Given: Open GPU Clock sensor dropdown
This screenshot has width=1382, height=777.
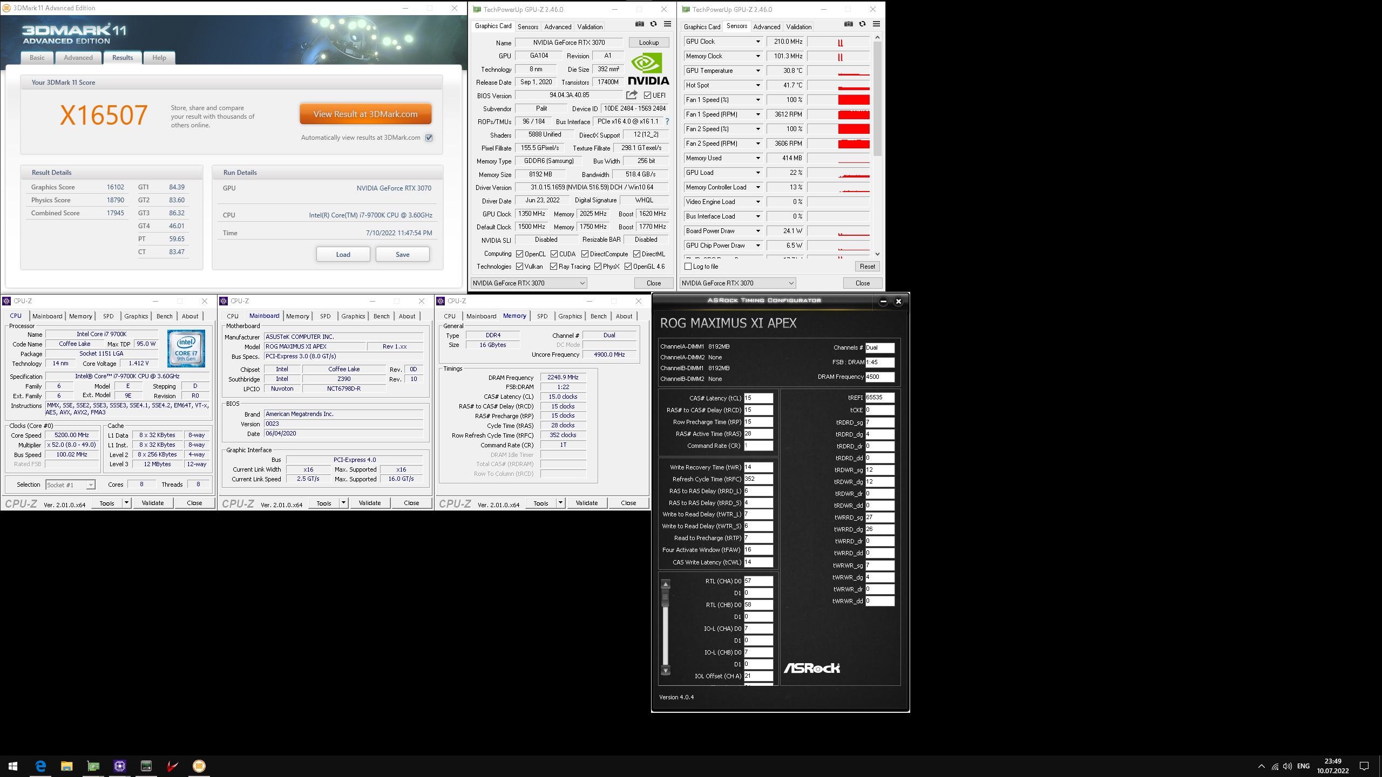Looking at the screenshot, I should (x=757, y=42).
